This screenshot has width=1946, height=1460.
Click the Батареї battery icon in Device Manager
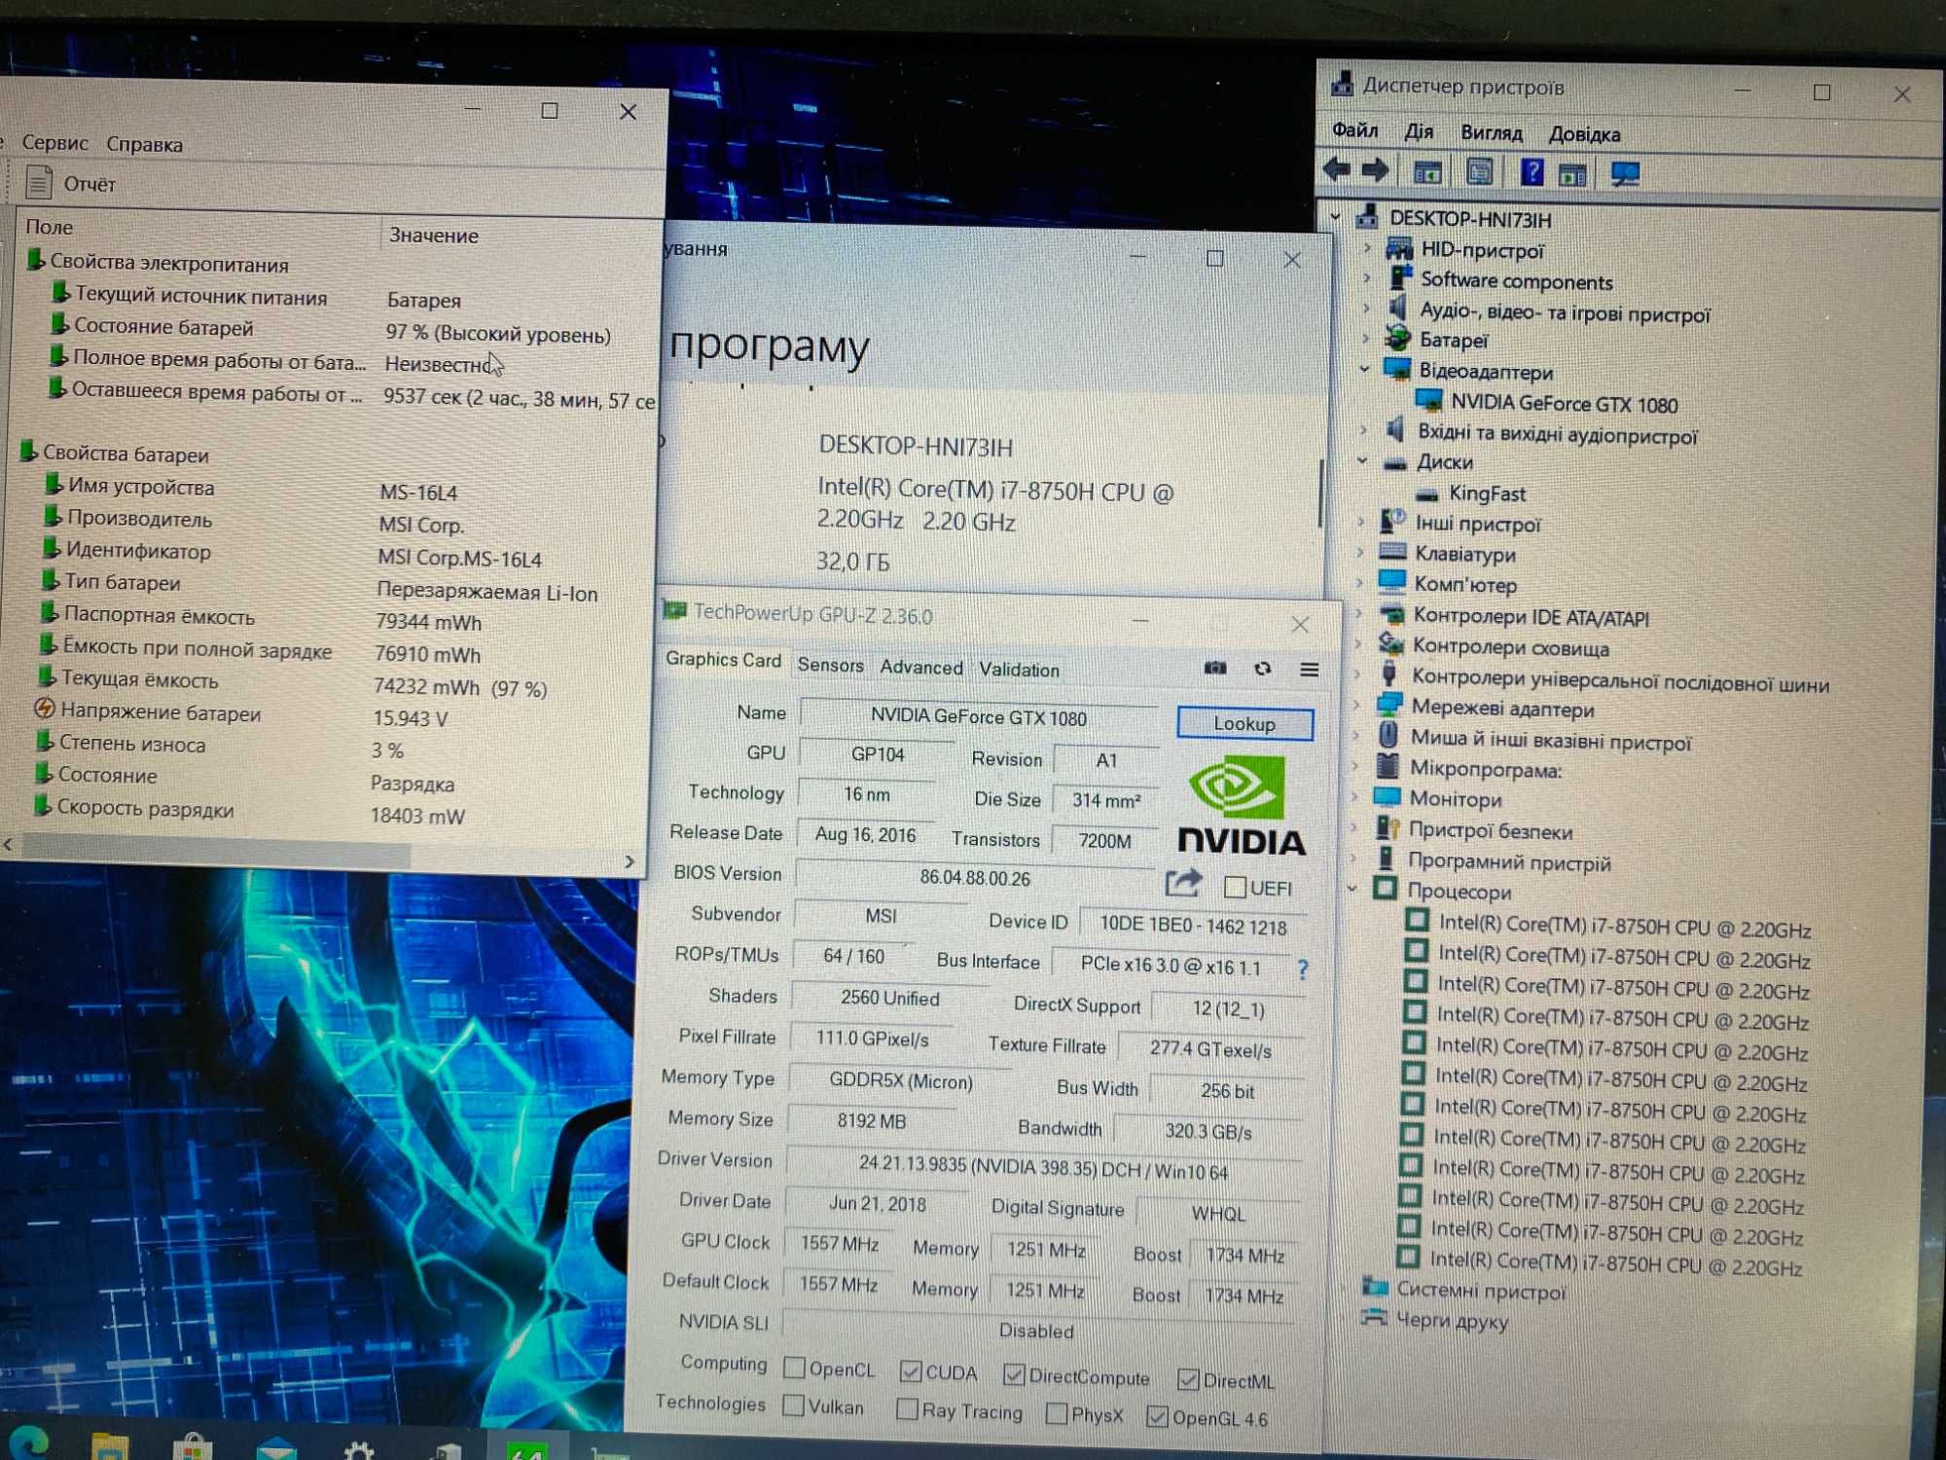(x=1398, y=339)
